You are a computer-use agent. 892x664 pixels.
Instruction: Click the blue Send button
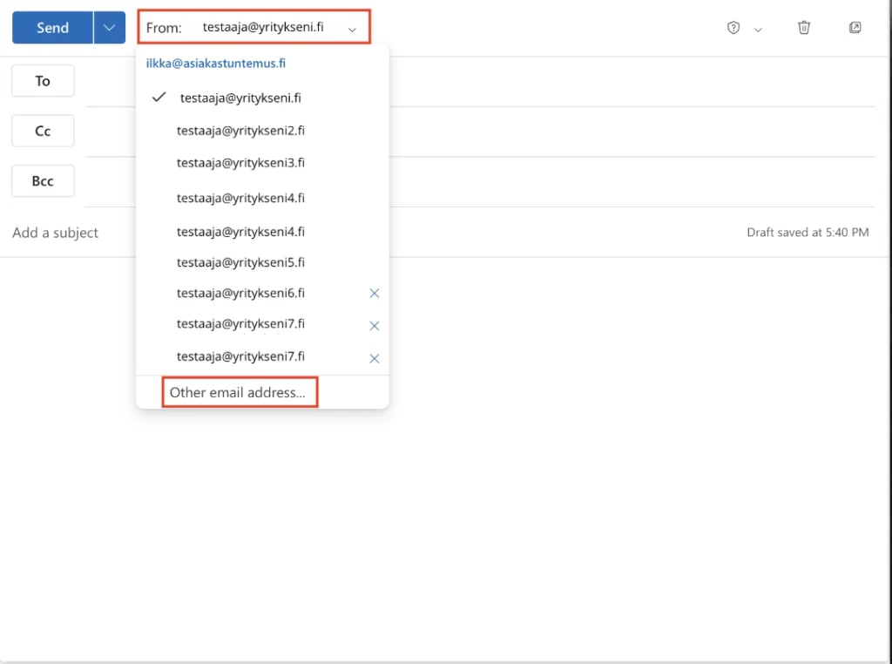tap(52, 27)
